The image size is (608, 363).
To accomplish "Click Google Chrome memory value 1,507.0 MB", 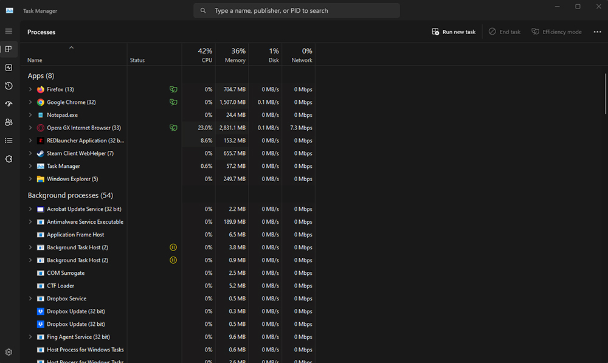I will tap(232, 102).
